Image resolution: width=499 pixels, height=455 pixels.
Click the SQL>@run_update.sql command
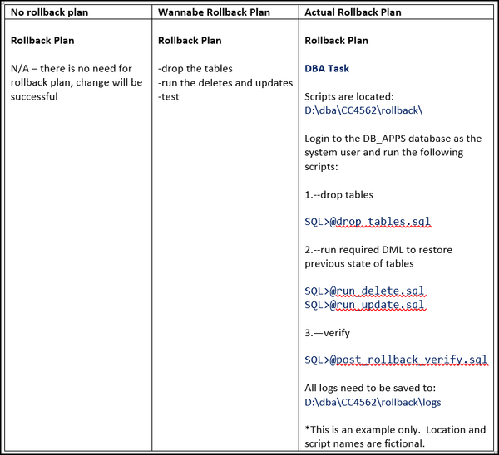(x=364, y=305)
